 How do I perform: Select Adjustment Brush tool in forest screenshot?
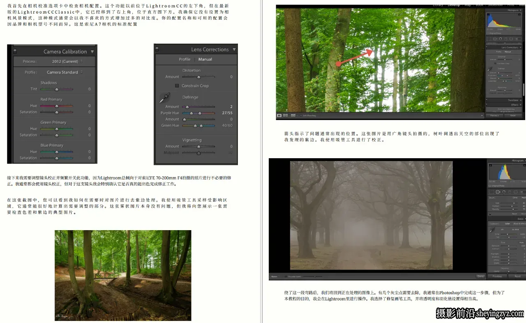click(x=517, y=39)
